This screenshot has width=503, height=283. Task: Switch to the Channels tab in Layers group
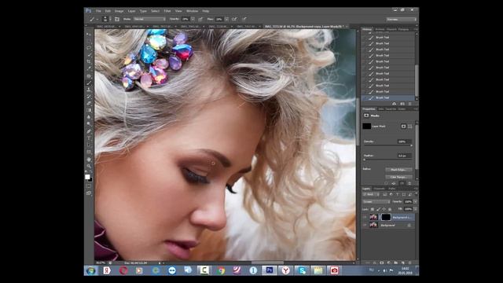(379, 189)
